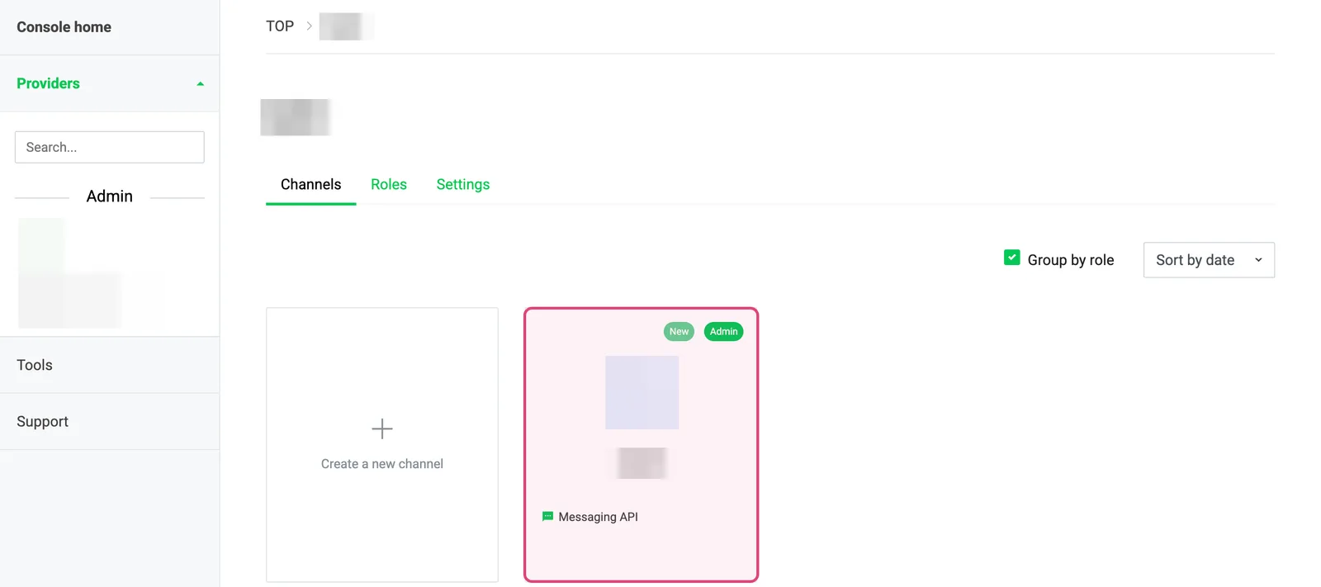Click the Messaging API chat icon
The height and width of the screenshot is (587, 1321).
click(x=547, y=516)
